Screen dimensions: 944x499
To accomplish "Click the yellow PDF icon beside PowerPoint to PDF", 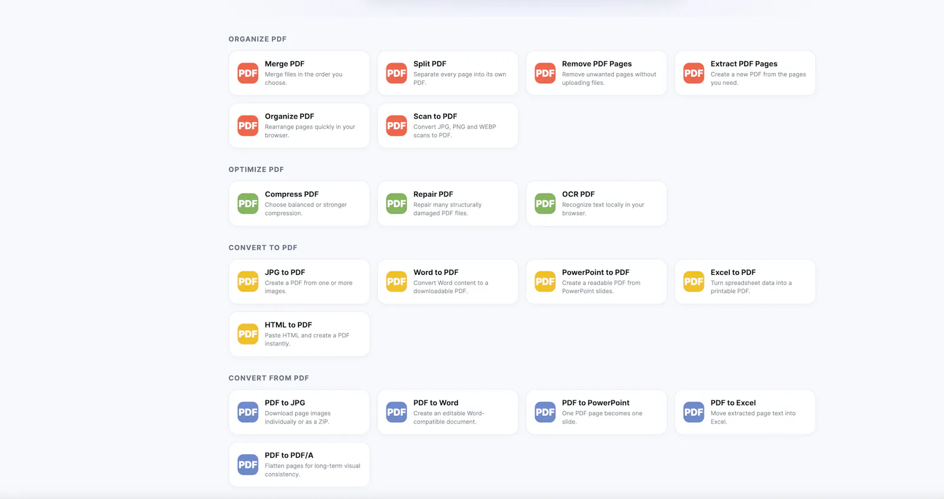I will pyautogui.click(x=545, y=281).
